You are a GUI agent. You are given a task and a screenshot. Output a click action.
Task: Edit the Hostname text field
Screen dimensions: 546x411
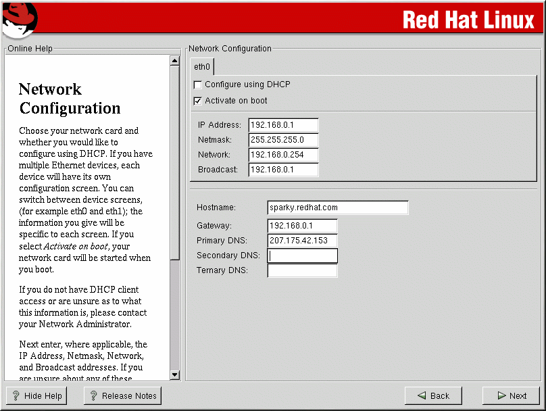(x=338, y=208)
